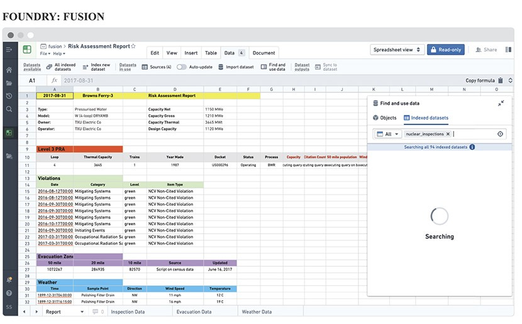Open the search magnifier in sidebar
This screenshot has height=324, width=522.
(9, 109)
